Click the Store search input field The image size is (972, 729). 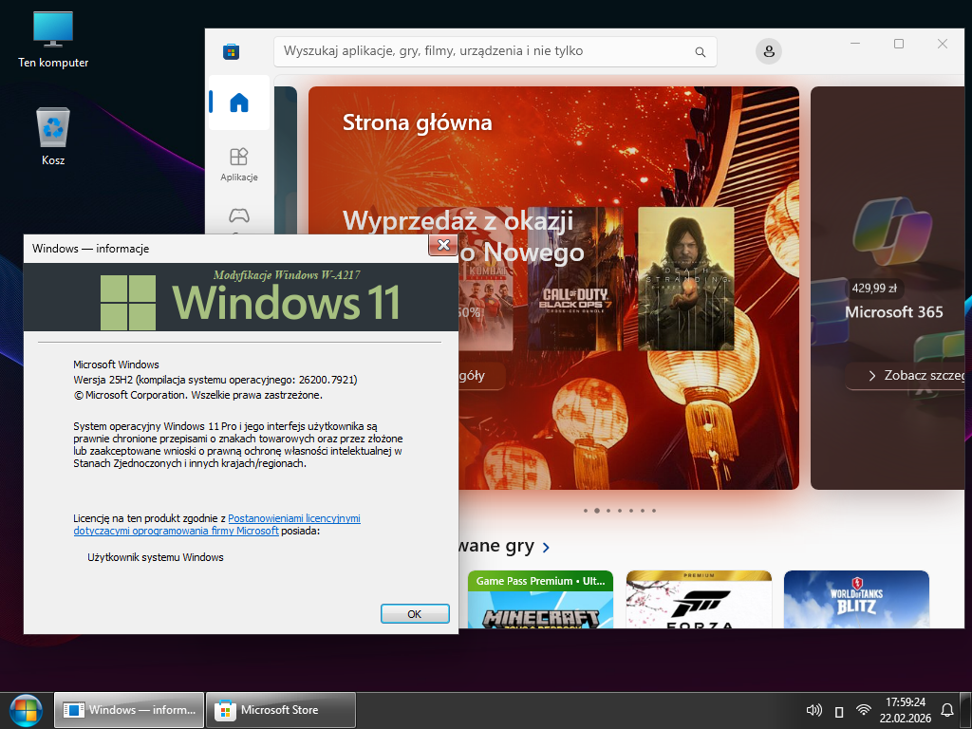pos(484,51)
